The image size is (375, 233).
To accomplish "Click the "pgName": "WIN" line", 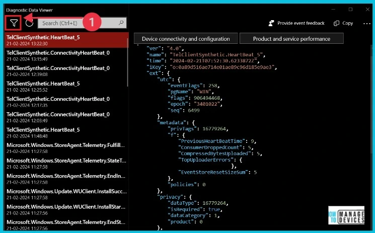I will [x=190, y=92].
